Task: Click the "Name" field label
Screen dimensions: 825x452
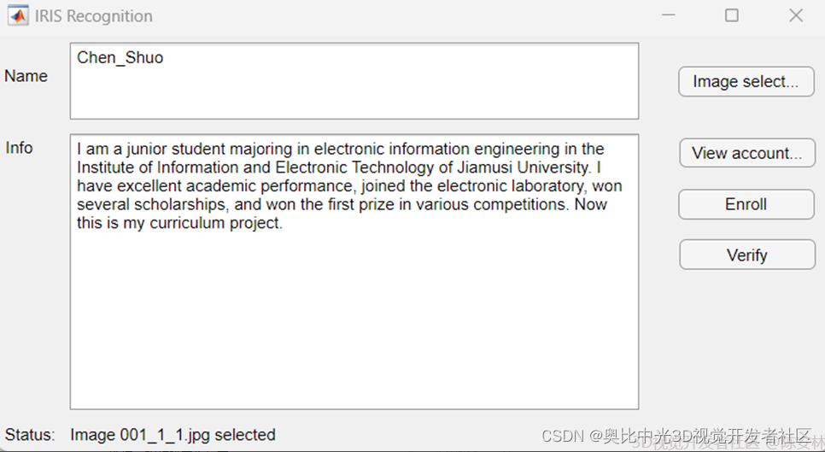Action: pyautogui.click(x=26, y=76)
